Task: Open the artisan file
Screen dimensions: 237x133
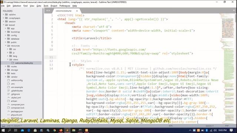Action: pyautogui.click(x=14, y=101)
